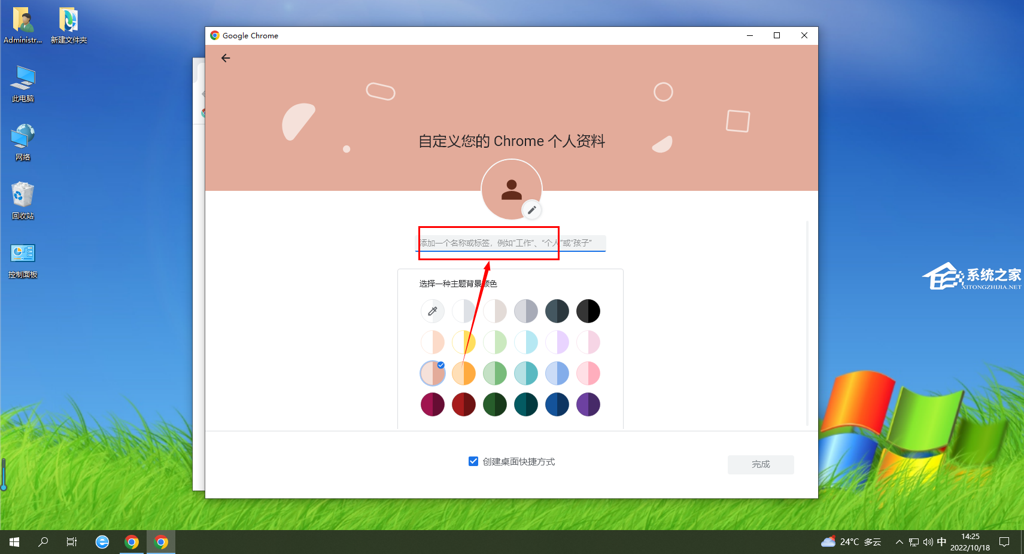Open the custom color eyedropper picker

433,311
